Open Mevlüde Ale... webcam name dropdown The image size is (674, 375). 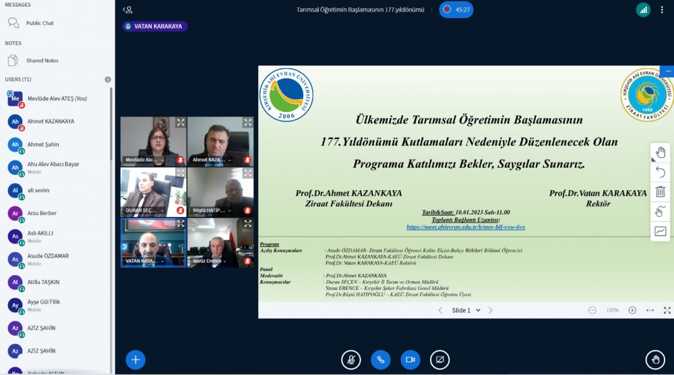144,160
